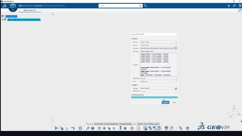242x136 pixels.
Task: Select the Zoom magnifier icon
Action: pyautogui.click(x=114, y=128)
